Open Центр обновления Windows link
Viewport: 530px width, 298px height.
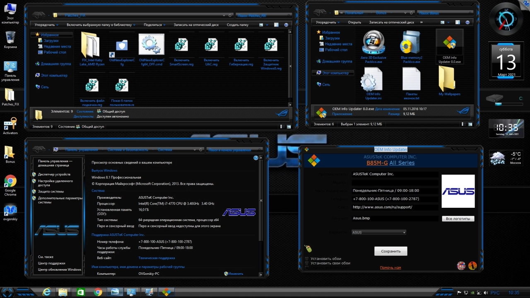(x=60, y=269)
